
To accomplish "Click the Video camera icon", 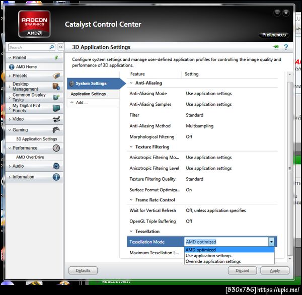I will 56,119.
